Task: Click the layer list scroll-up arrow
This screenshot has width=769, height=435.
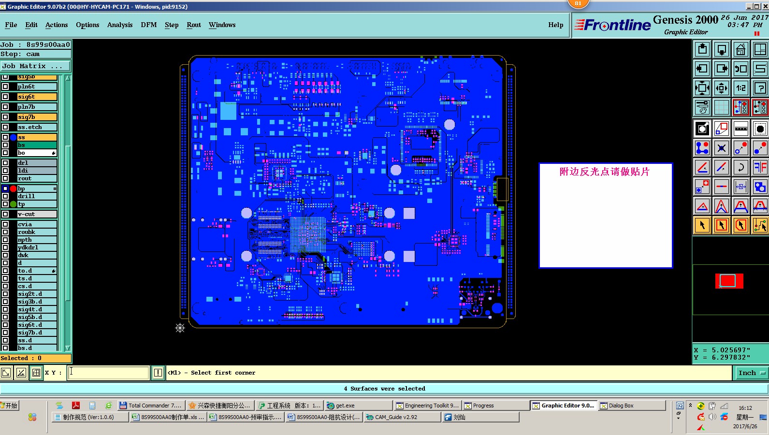Action: pyautogui.click(x=68, y=78)
